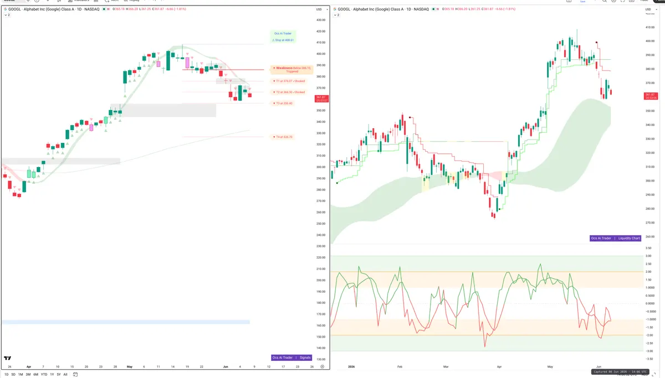Viewport: 665px width, 378px height.
Task: Select the All time range button
Action: 65,375
